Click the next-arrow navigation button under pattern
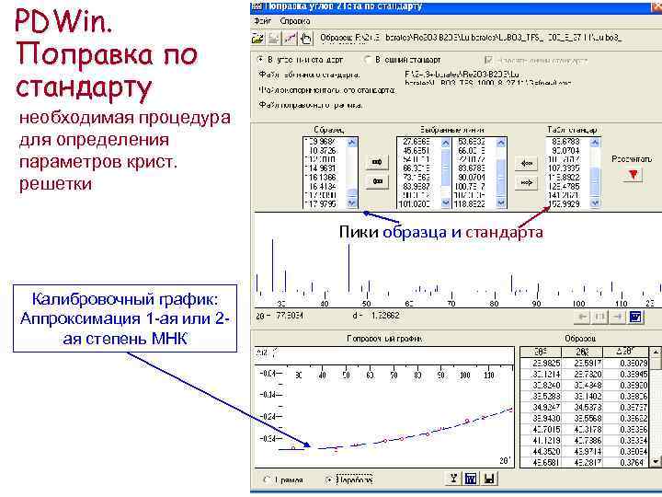The width and height of the screenshot is (662, 497). pyautogui.click(x=617, y=317)
